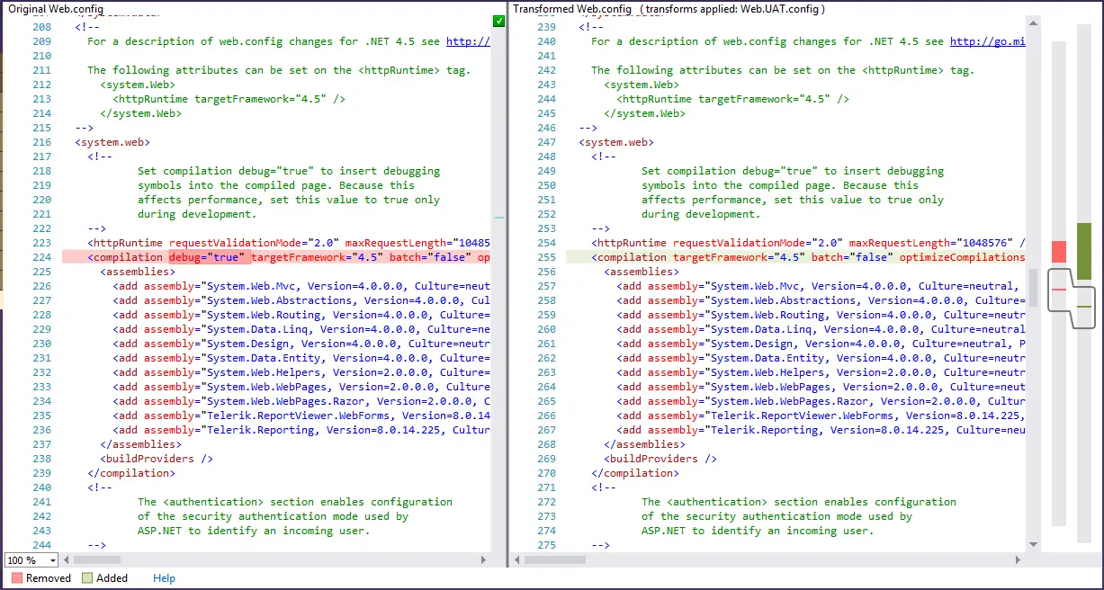Click <buildProviders /> on line 269
1104x590 pixels.
click(x=660, y=459)
